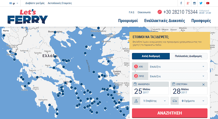Open the Επικοινωνία contact link

(144, 12)
